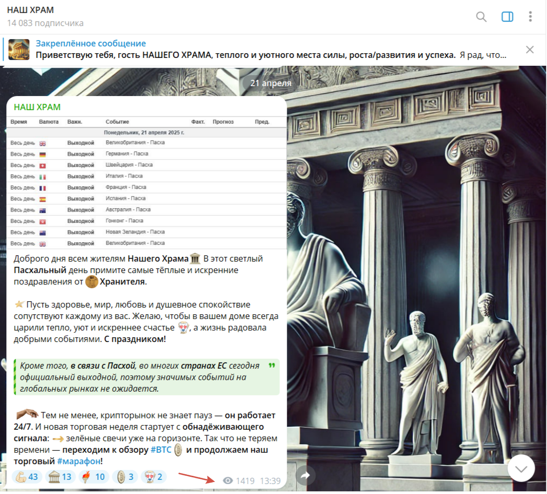Click the 'Пред.' column header
This screenshot has height=494, width=547.
262,122
